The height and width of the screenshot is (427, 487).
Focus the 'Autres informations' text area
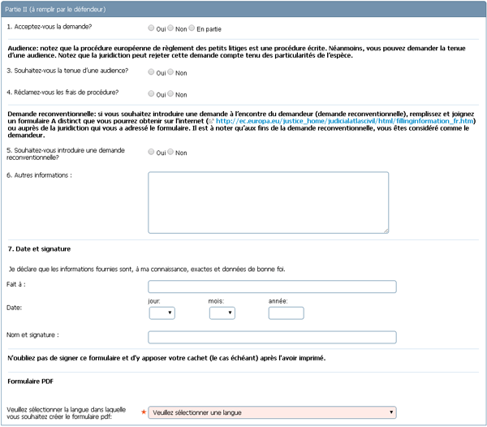coord(269,202)
